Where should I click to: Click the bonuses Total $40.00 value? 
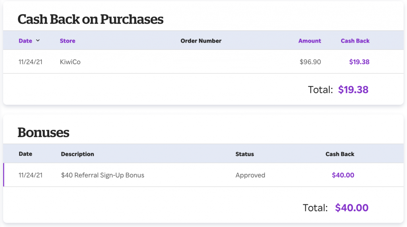(x=352, y=208)
